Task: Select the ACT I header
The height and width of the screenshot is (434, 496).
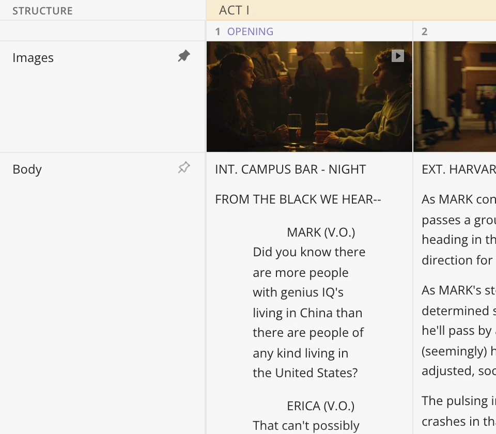Action: tap(234, 10)
